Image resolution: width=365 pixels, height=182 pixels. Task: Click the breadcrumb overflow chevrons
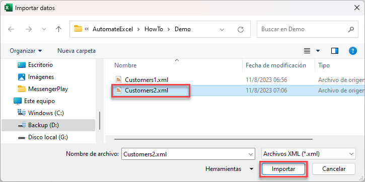[x=87, y=29]
